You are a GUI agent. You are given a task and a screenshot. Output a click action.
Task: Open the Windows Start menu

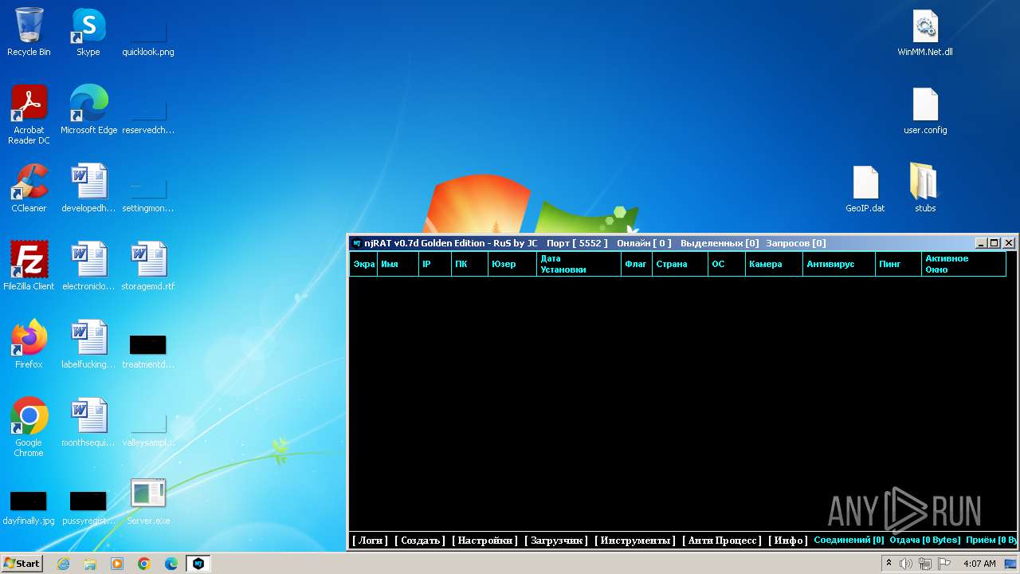(22, 563)
